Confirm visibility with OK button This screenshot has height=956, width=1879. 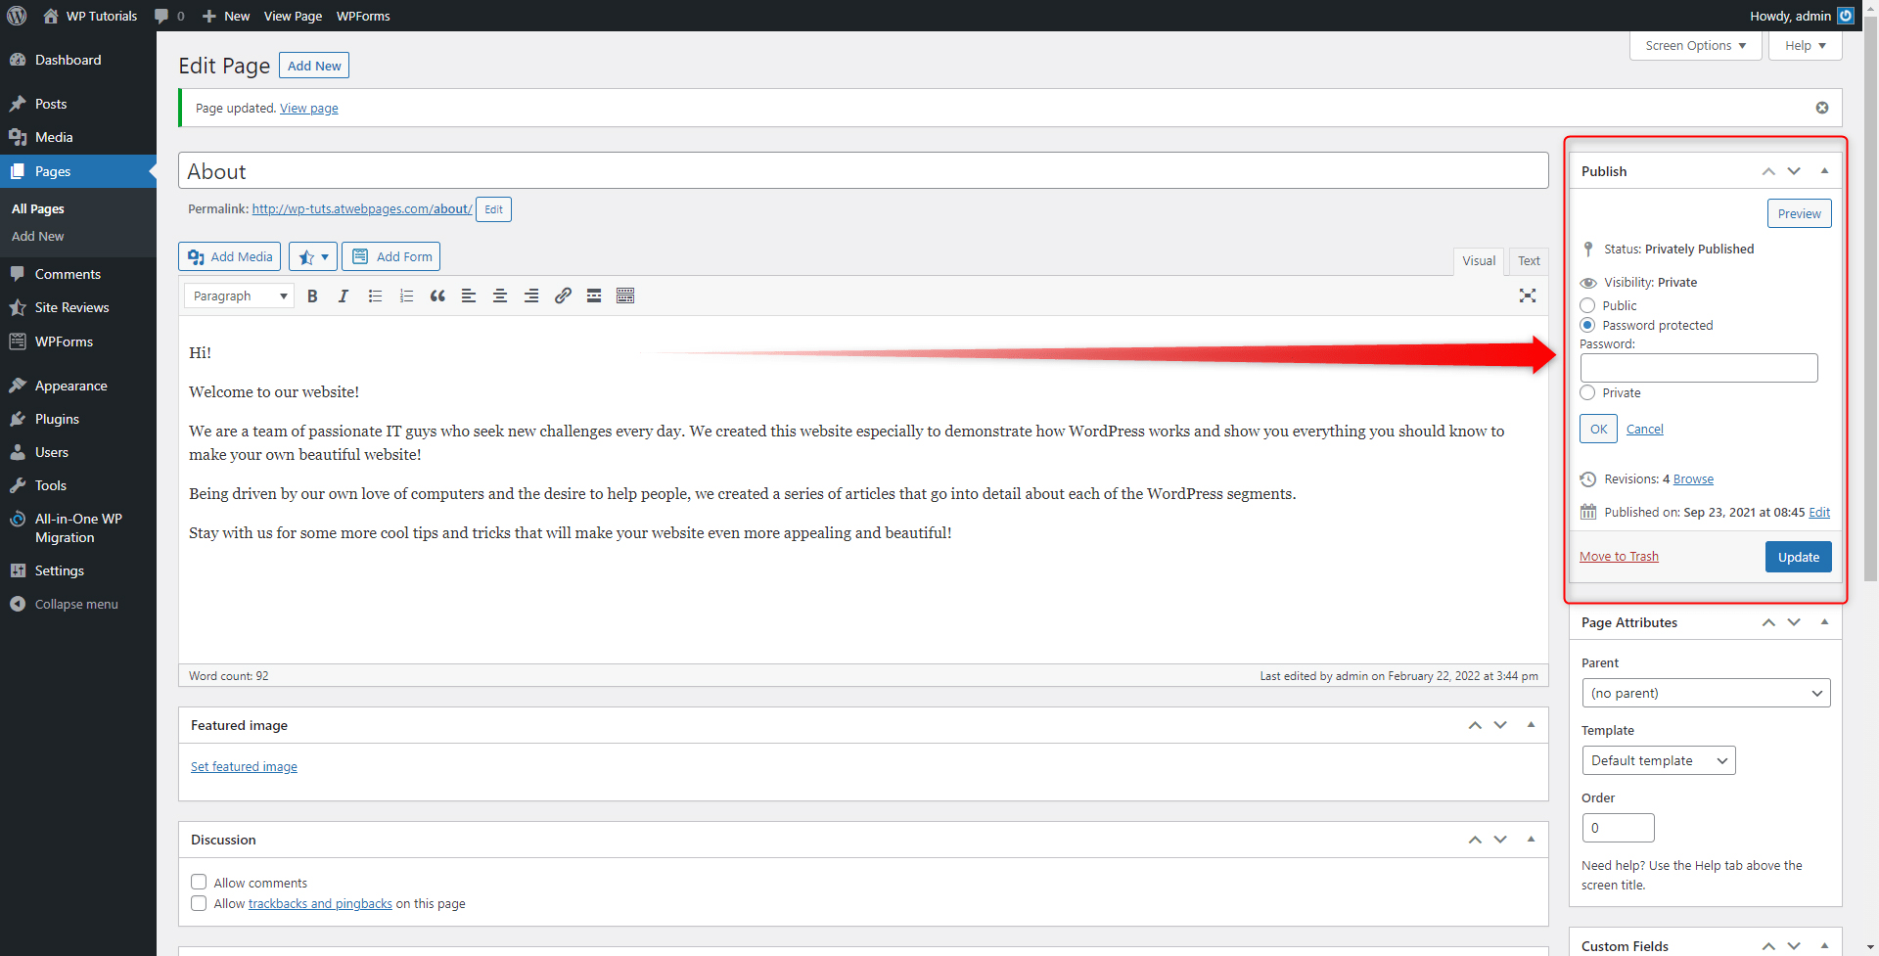pos(1598,429)
